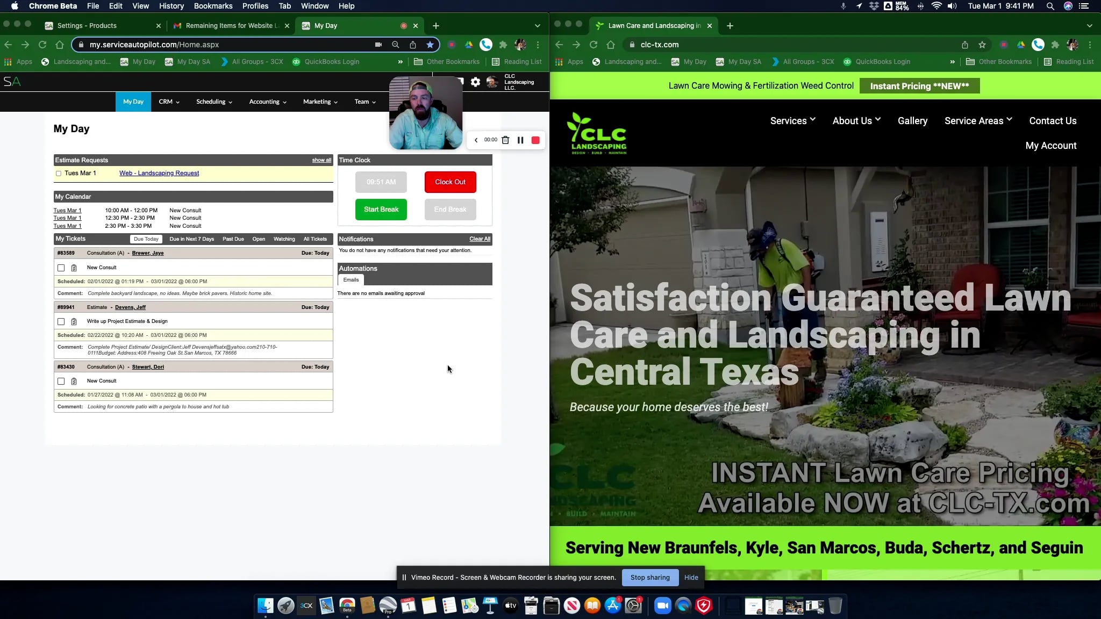Expand Service Areas menu on CLC website
This screenshot has width=1101, height=619.
(978, 121)
